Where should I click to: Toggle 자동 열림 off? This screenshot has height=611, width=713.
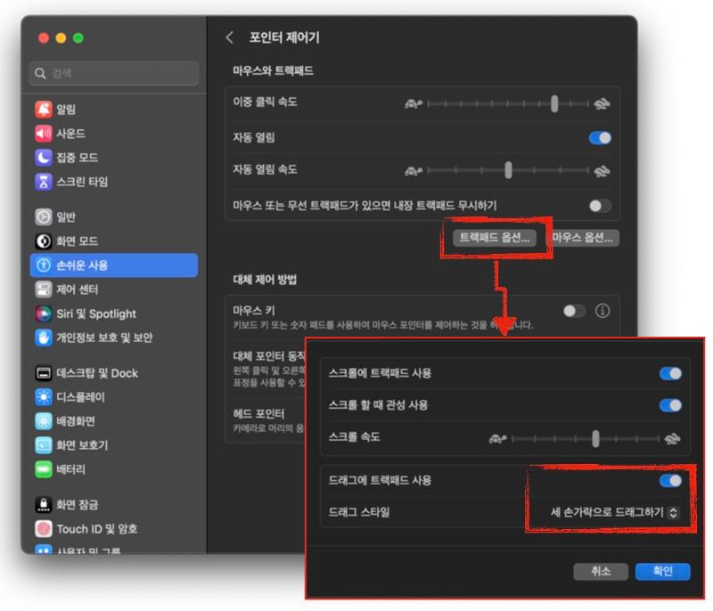coord(599,138)
